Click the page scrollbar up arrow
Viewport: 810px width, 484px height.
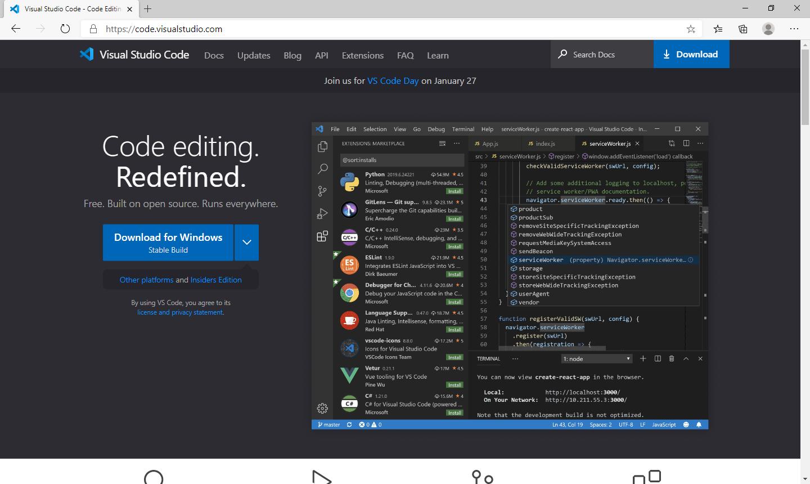point(805,45)
